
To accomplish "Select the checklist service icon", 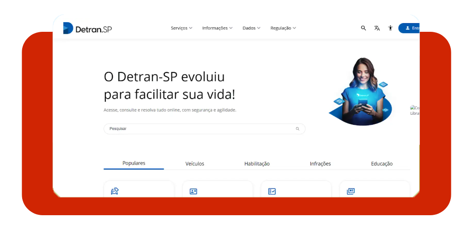I will tap(272, 191).
